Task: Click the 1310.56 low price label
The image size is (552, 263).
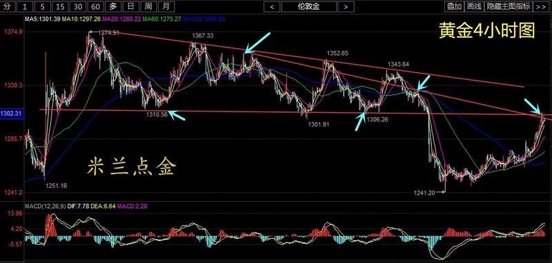Action: coord(157,114)
